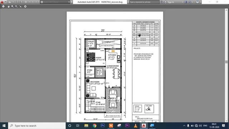Select the Zoom Window tool
This screenshot has height=129, width=229.
pyautogui.click(x=16, y=6)
